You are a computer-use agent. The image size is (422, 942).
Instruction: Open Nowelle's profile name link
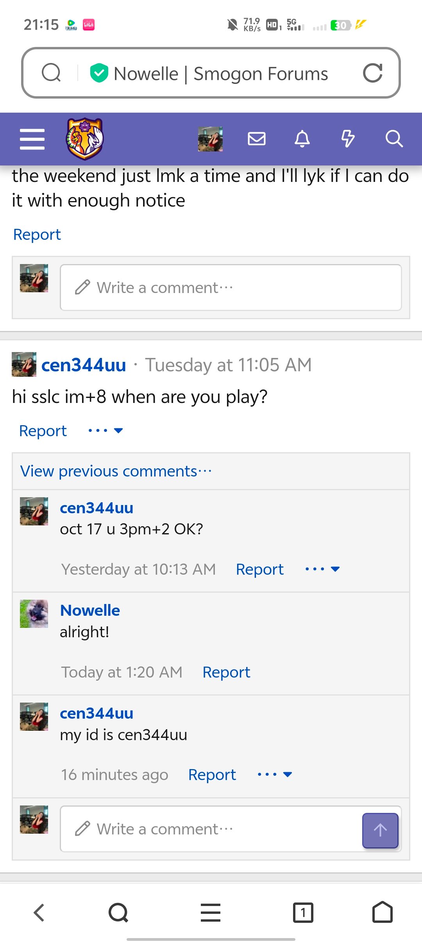(90, 611)
